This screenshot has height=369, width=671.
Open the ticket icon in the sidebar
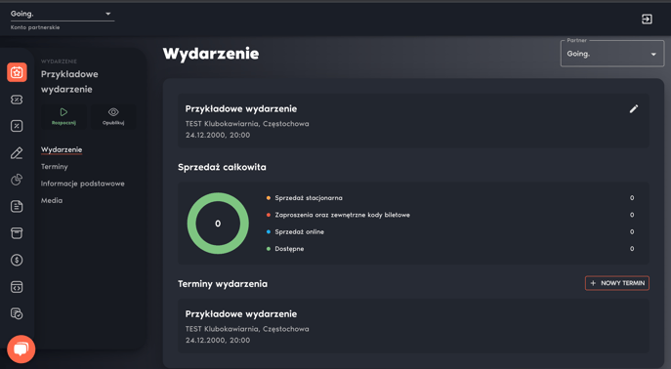17,100
